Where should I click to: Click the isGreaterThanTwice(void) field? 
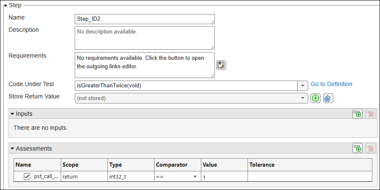[x=186, y=86]
